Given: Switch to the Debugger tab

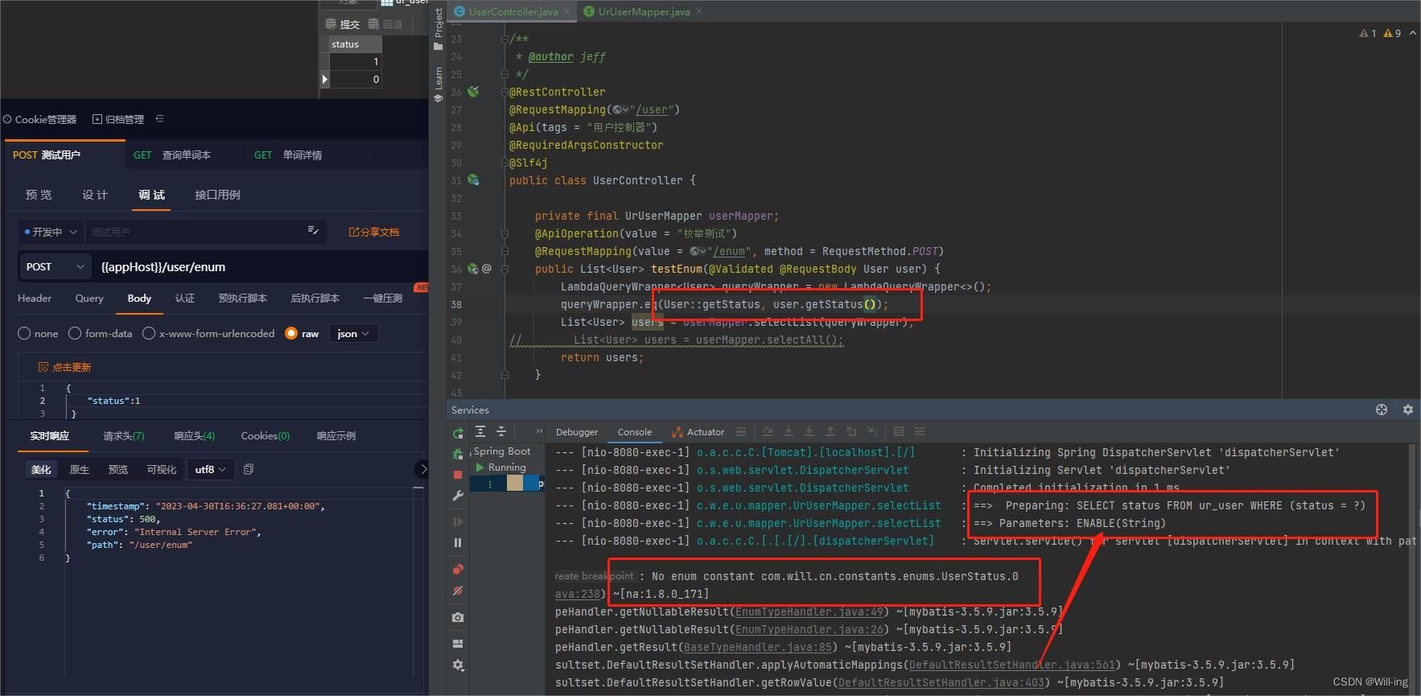Looking at the screenshot, I should pyautogui.click(x=577, y=432).
